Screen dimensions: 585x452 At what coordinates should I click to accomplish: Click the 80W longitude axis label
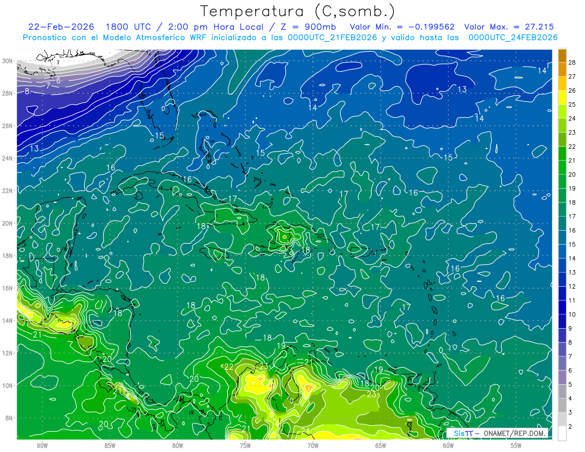(177, 446)
